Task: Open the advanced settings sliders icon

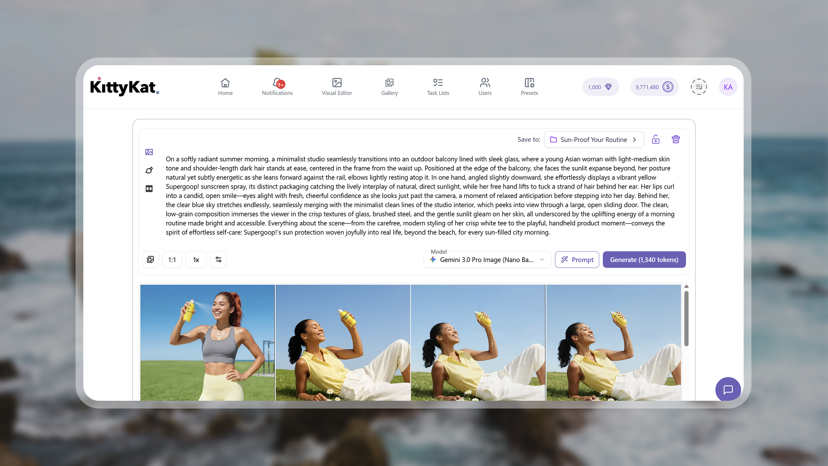Action: pos(218,260)
